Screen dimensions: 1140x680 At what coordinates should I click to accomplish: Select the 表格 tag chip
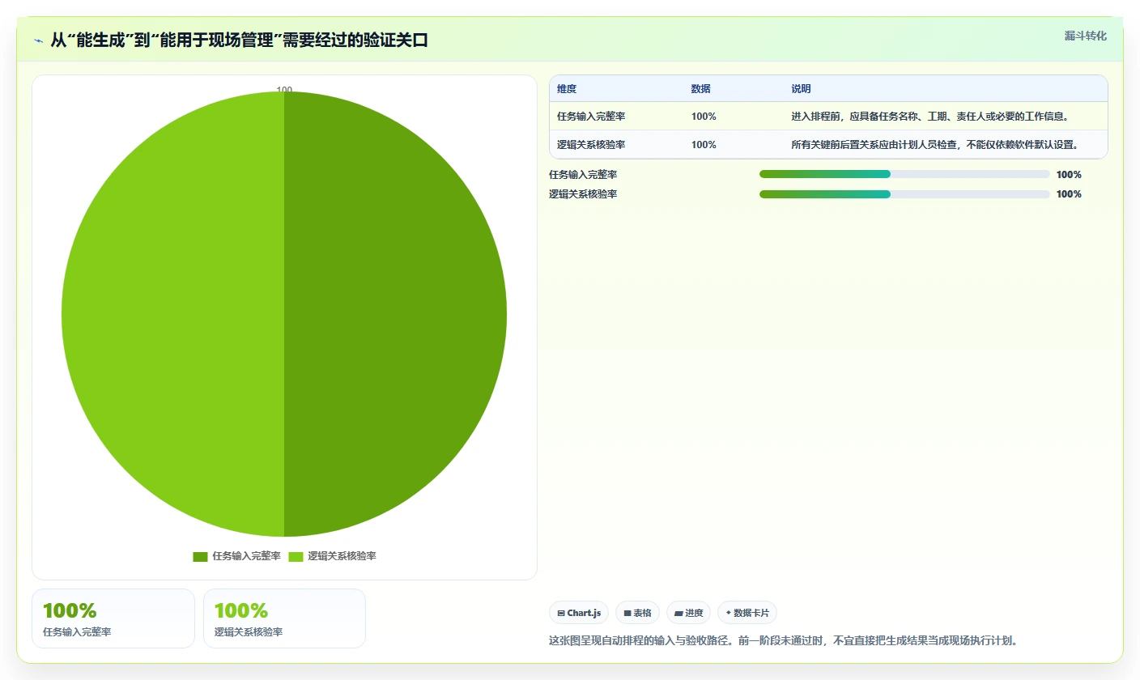coord(638,613)
